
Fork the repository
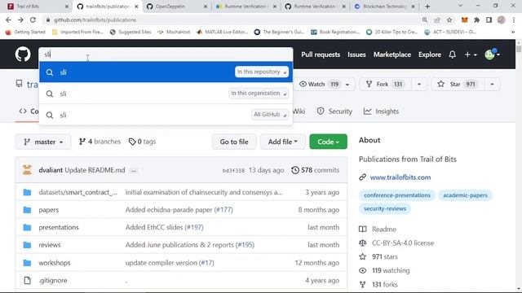coord(386,85)
